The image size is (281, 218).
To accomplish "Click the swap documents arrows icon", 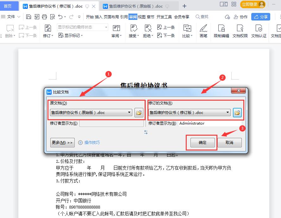I will coord(146,132).
